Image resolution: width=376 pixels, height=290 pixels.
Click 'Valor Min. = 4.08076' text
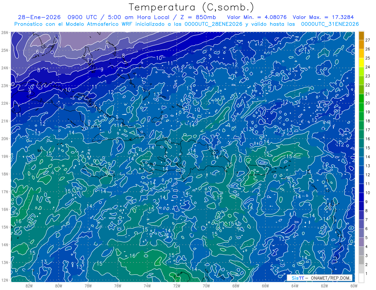coord(257,17)
